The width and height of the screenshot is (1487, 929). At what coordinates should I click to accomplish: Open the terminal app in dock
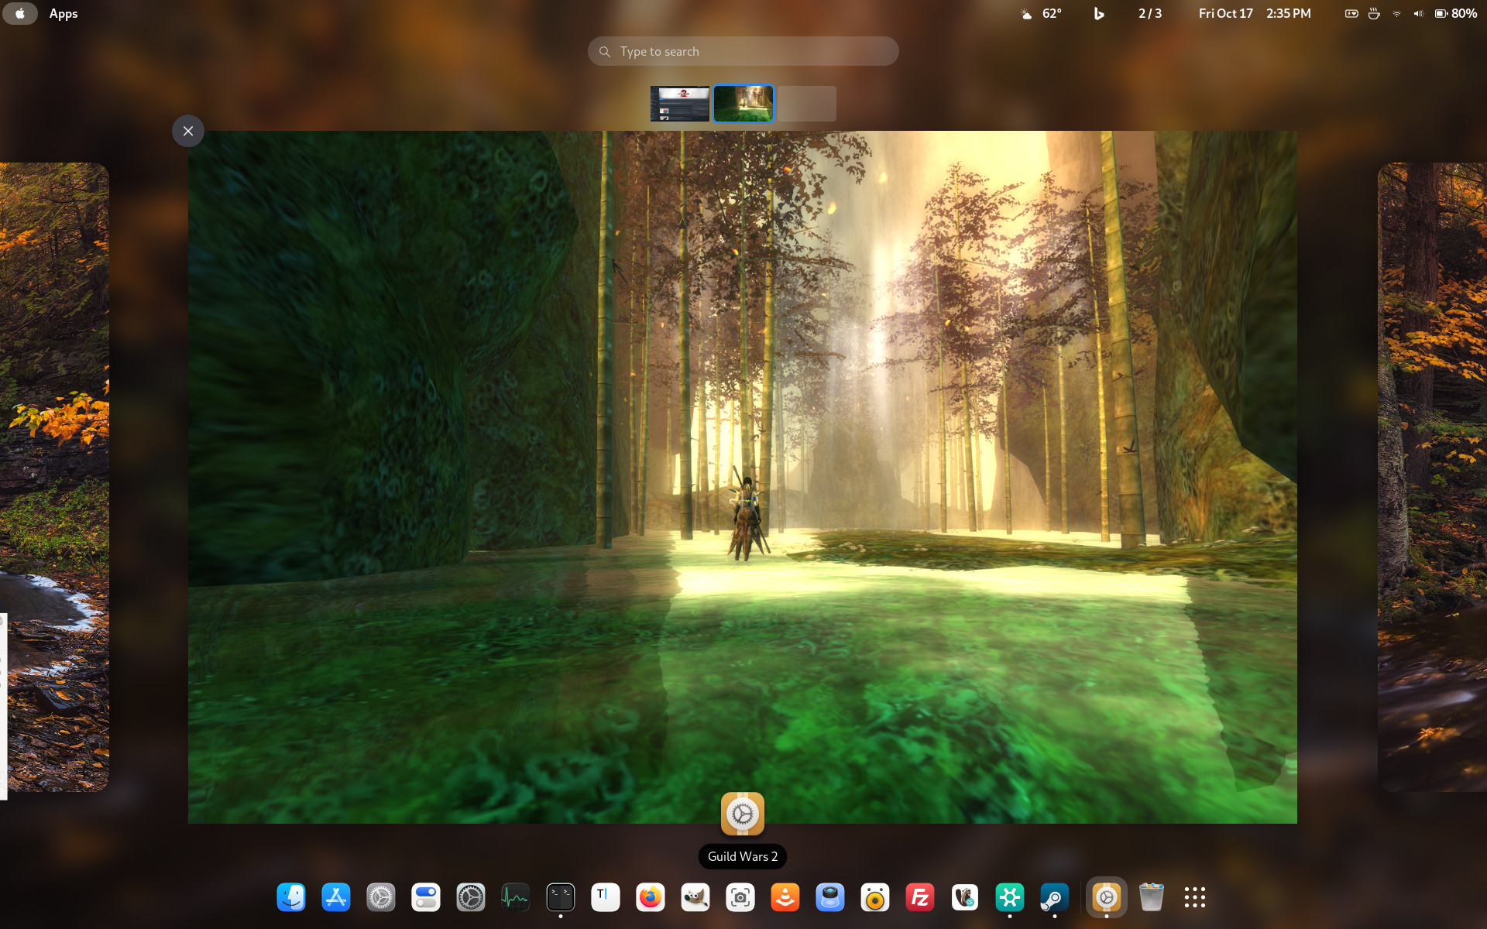(561, 897)
